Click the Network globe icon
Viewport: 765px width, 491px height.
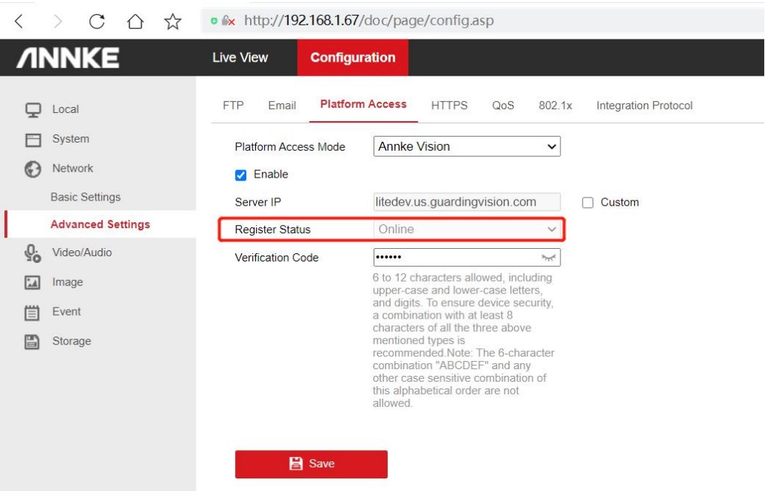(33, 169)
